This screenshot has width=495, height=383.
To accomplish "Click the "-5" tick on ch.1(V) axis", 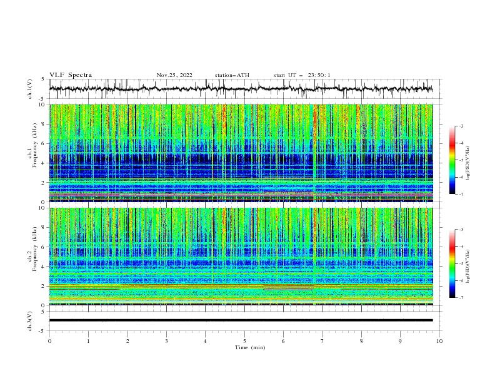I will tap(42, 99).
